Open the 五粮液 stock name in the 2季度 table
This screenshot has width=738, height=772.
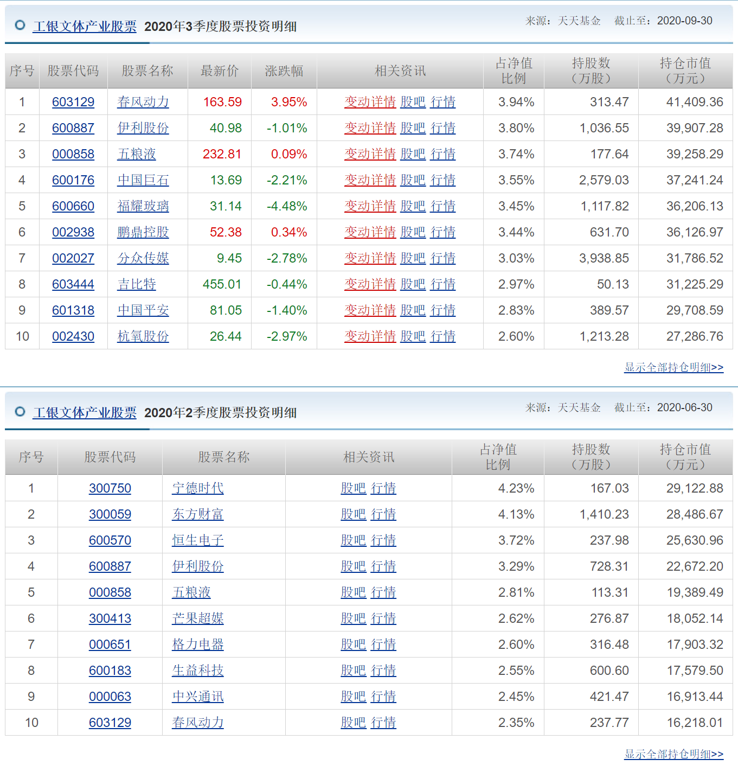[x=191, y=592]
